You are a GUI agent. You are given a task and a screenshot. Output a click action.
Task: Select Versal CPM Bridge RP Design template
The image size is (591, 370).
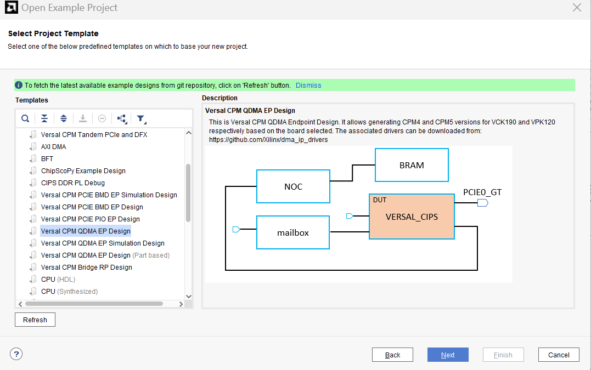[86, 267]
